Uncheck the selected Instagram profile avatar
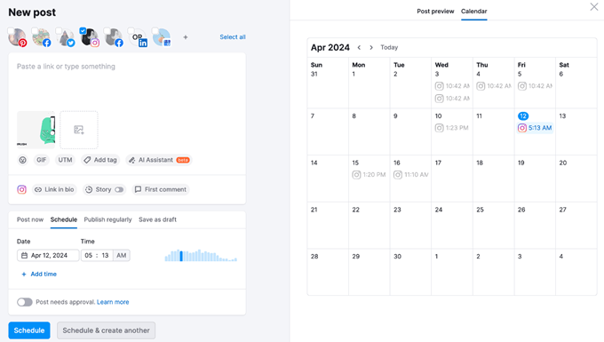 83,30
